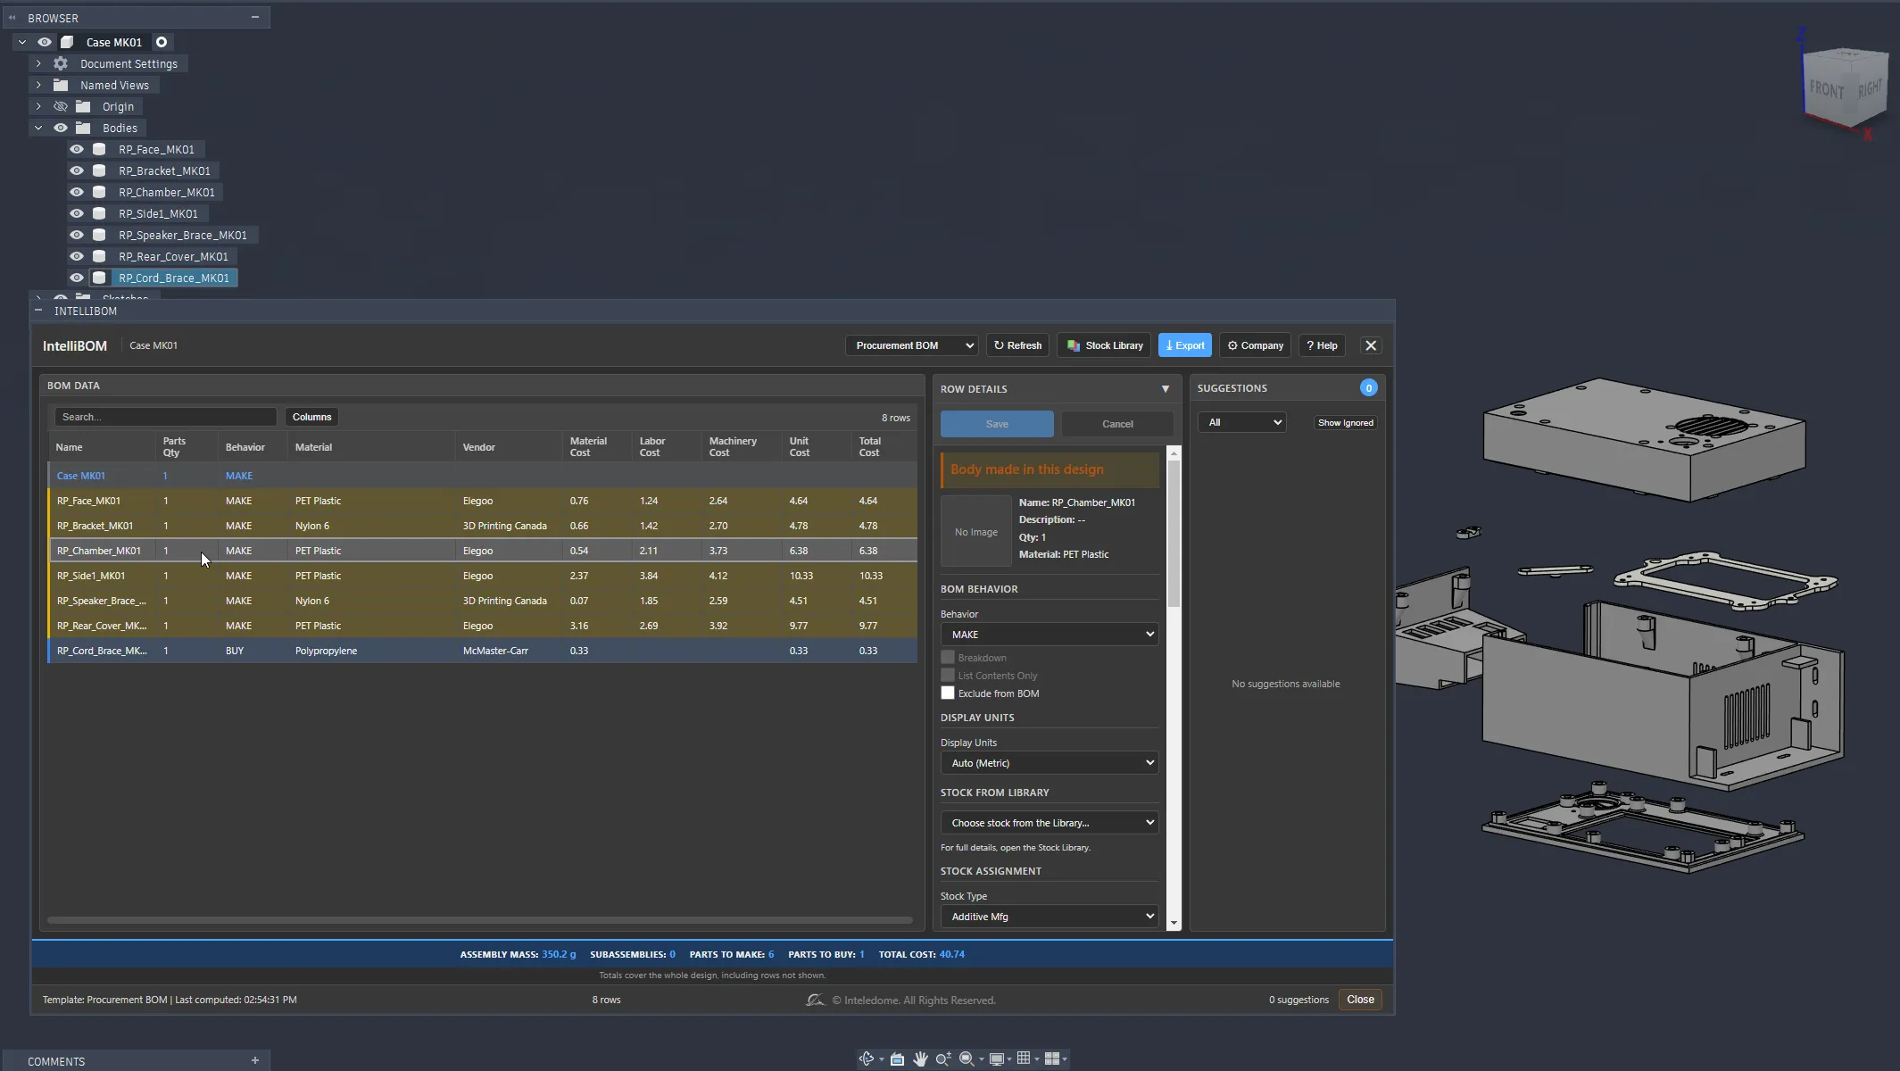Click the Show Ignored button
Image resolution: width=1900 pixels, height=1071 pixels.
(x=1345, y=422)
